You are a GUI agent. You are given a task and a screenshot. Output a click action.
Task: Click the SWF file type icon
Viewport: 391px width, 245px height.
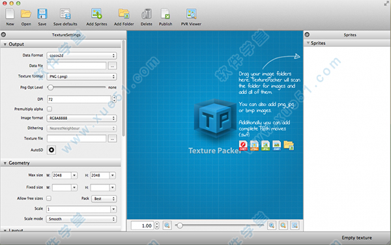click(243, 145)
